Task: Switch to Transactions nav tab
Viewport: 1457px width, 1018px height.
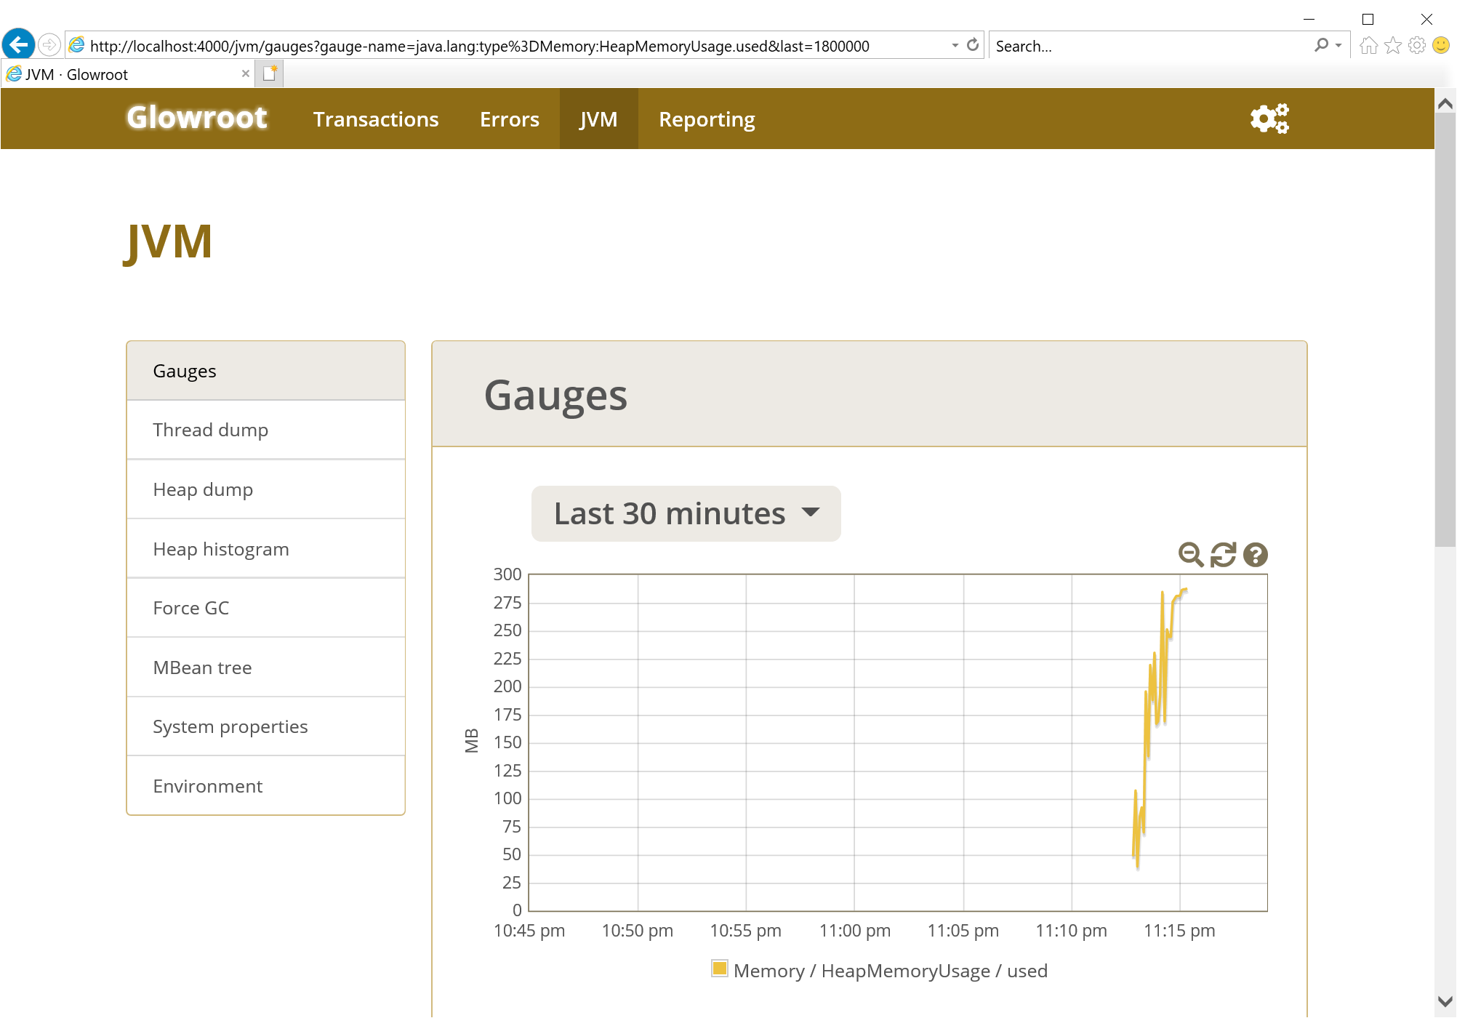Action: click(x=376, y=119)
